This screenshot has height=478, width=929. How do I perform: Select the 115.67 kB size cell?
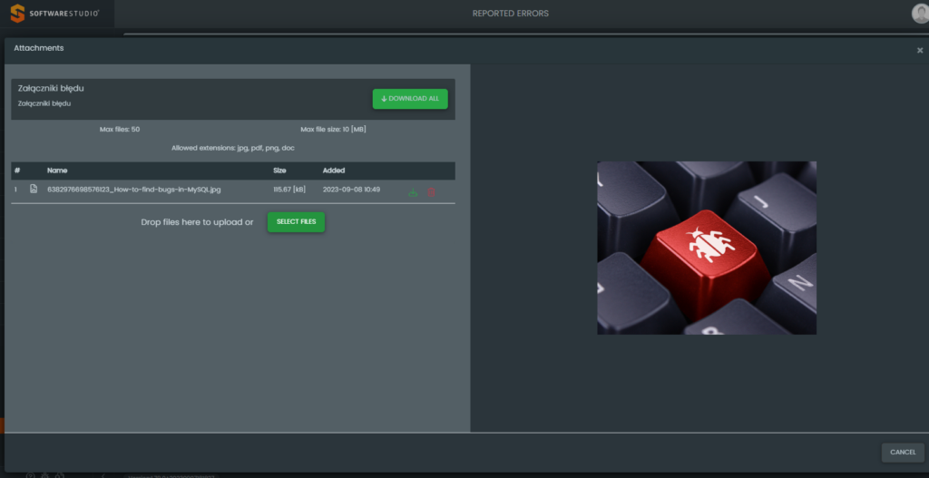[x=289, y=190]
